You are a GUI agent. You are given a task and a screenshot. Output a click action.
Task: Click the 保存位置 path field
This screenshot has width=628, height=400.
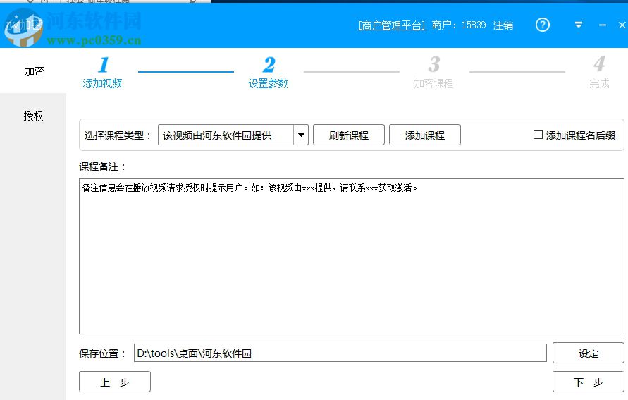pyautogui.click(x=340, y=353)
